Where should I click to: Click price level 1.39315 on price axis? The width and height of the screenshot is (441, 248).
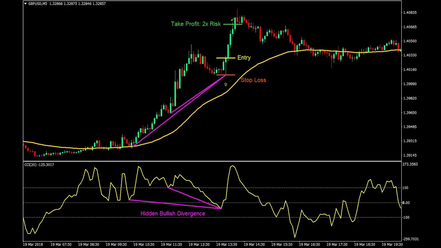tap(410, 141)
